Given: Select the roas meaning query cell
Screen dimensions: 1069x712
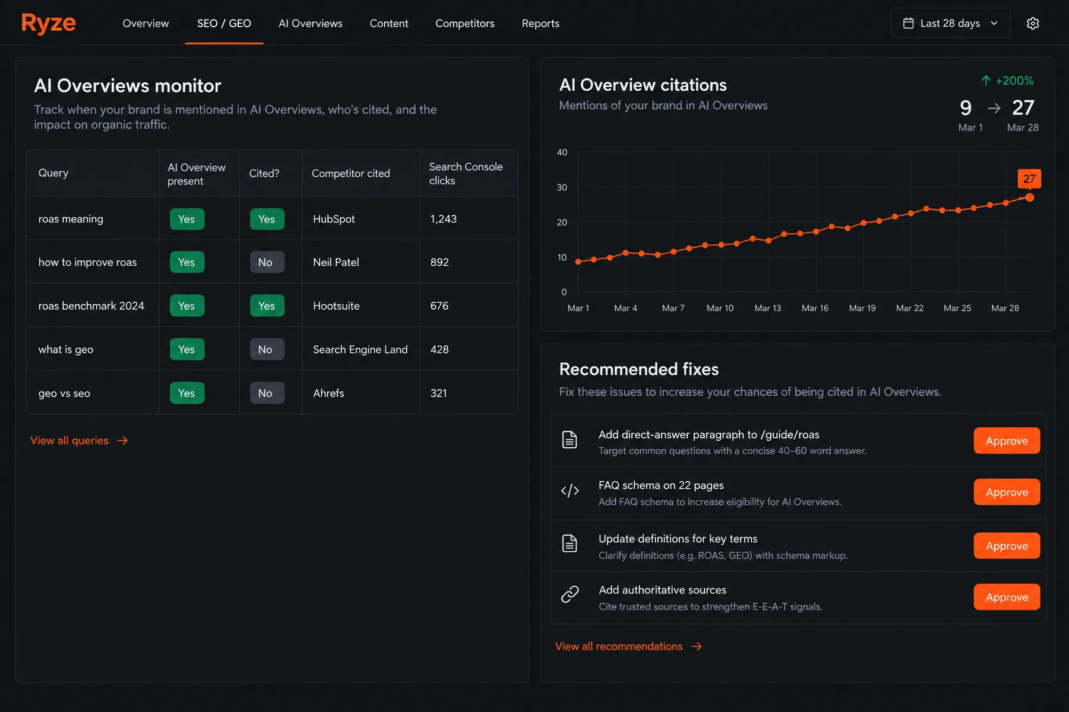Looking at the screenshot, I should pos(93,218).
